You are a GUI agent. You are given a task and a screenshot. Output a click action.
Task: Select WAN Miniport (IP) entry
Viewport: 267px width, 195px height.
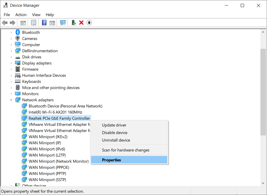[x=45, y=143]
